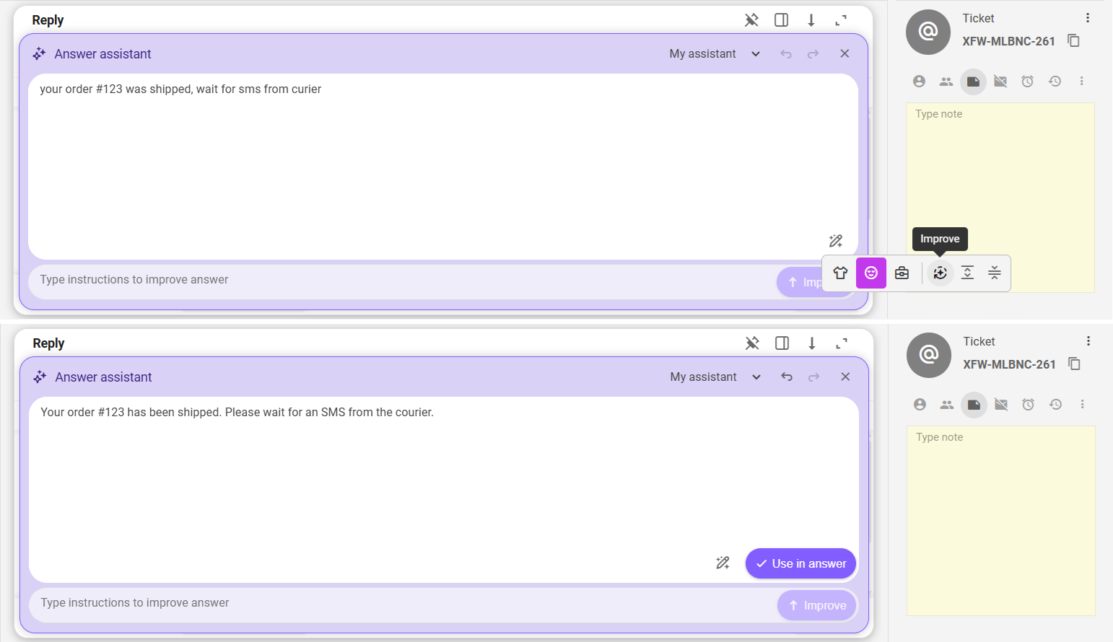This screenshot has height=642, width=1113.
Task: Click the lower magic wand edit icon
Action: [x=723, y=563]
